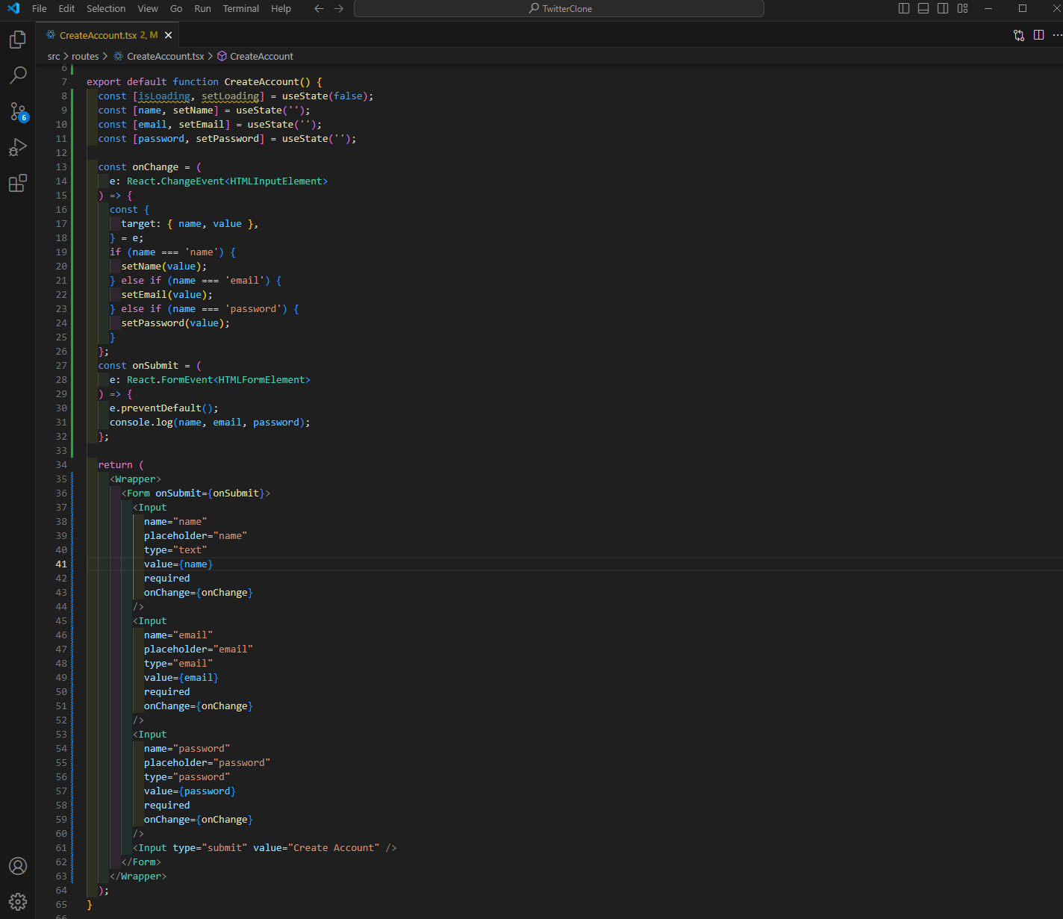Toggle the primary side bar layout icon
Viewport: 1063px width, 919px height.
pyautogui.click(x=904, y=8)
